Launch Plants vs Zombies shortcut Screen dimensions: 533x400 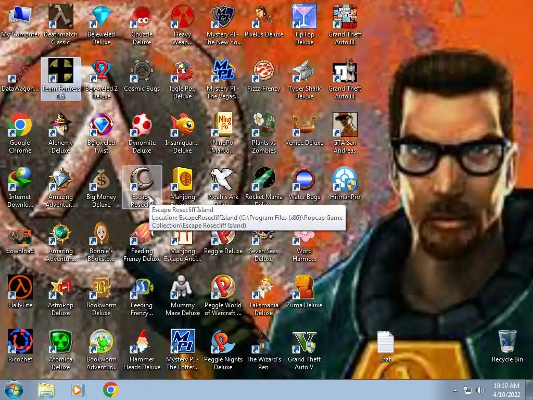pos(264,133)
